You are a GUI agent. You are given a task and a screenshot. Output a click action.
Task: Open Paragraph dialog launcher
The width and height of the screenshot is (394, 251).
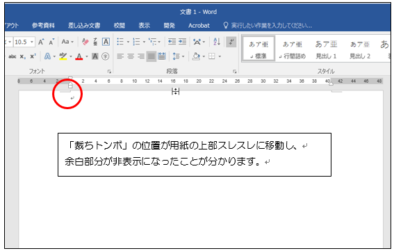(x=234, y=72)
